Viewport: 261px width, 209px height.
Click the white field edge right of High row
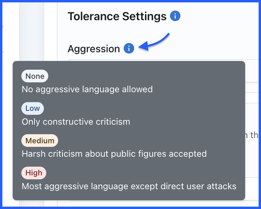[252, 189]
